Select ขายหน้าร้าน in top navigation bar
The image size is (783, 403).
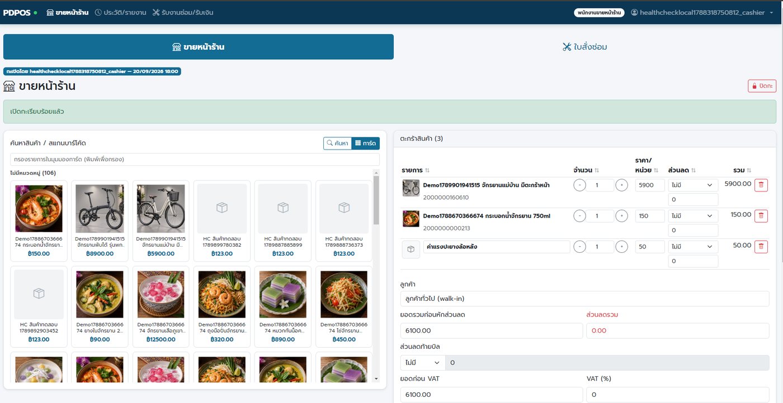(x=68, y=12)
